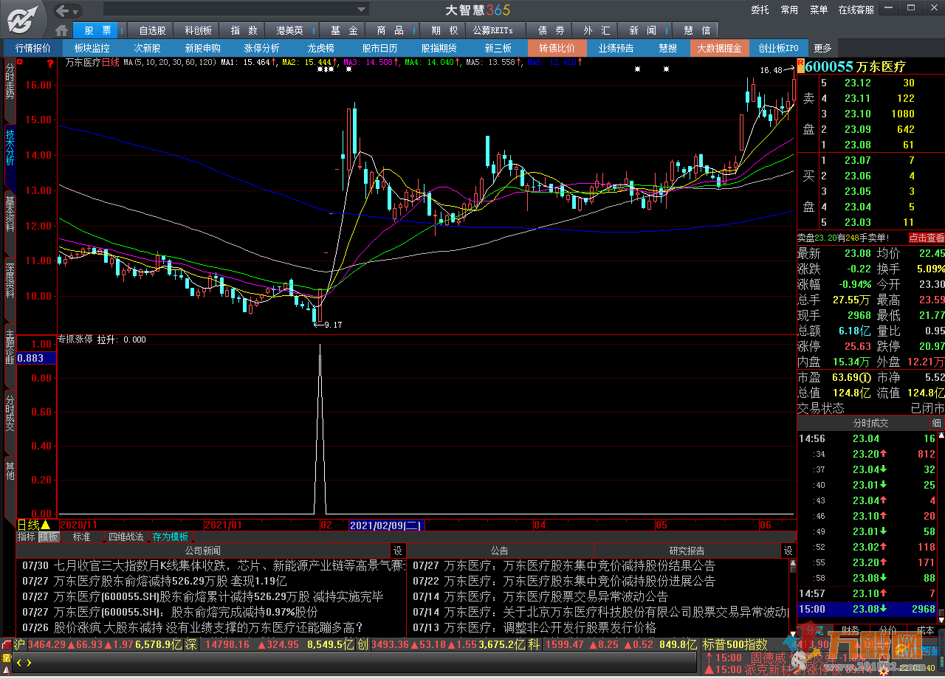Image resolution: width=945 pixels, height=679 pixels.
Task: Open news 股价涨疯 大股东减持 headline
Action: [208, 628]
